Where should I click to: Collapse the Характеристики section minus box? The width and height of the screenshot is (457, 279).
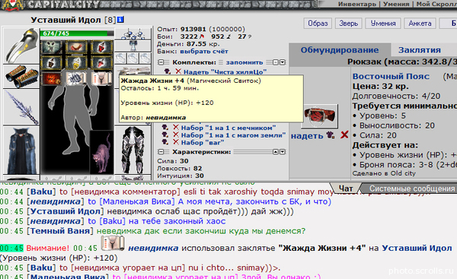click(161, 152)
